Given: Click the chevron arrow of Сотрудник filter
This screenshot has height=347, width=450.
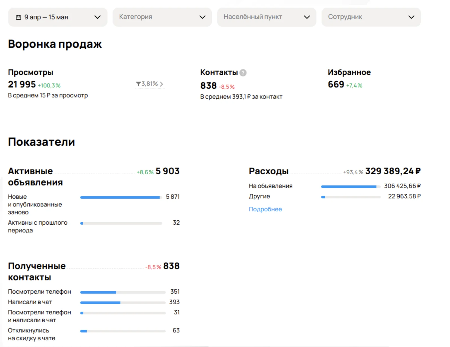Looking at the screenshot, I should pos(411,17).
